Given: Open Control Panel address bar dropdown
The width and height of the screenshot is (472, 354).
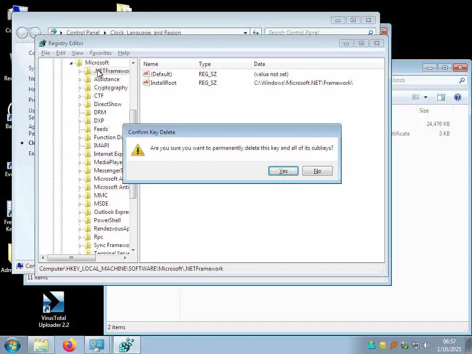Looking at the screenshot, I should click(245, 33).
